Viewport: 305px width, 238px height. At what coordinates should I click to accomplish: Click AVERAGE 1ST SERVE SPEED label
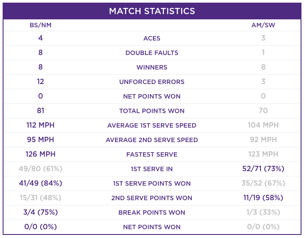[x=152, y=125]
